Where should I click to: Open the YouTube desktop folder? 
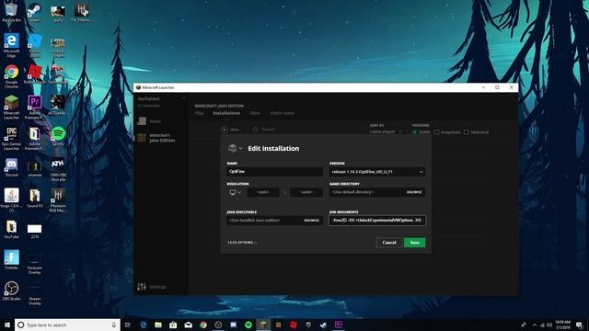pyautogui.click(x=11, y=229)
